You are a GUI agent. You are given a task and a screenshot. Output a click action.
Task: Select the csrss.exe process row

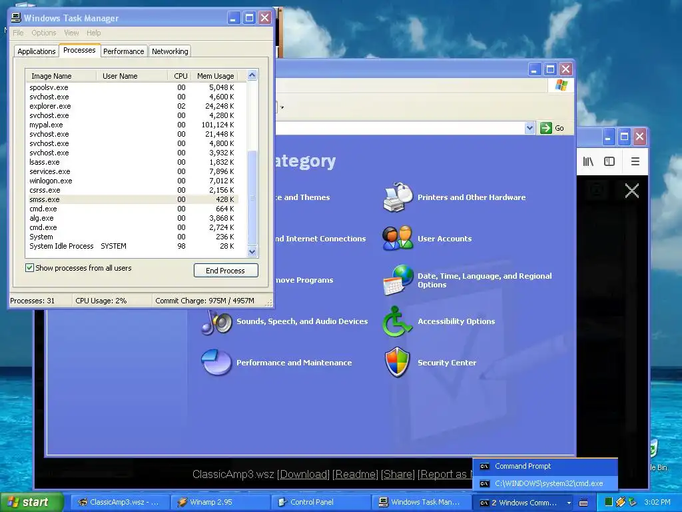pyautogui.click(x=132, y=190)
